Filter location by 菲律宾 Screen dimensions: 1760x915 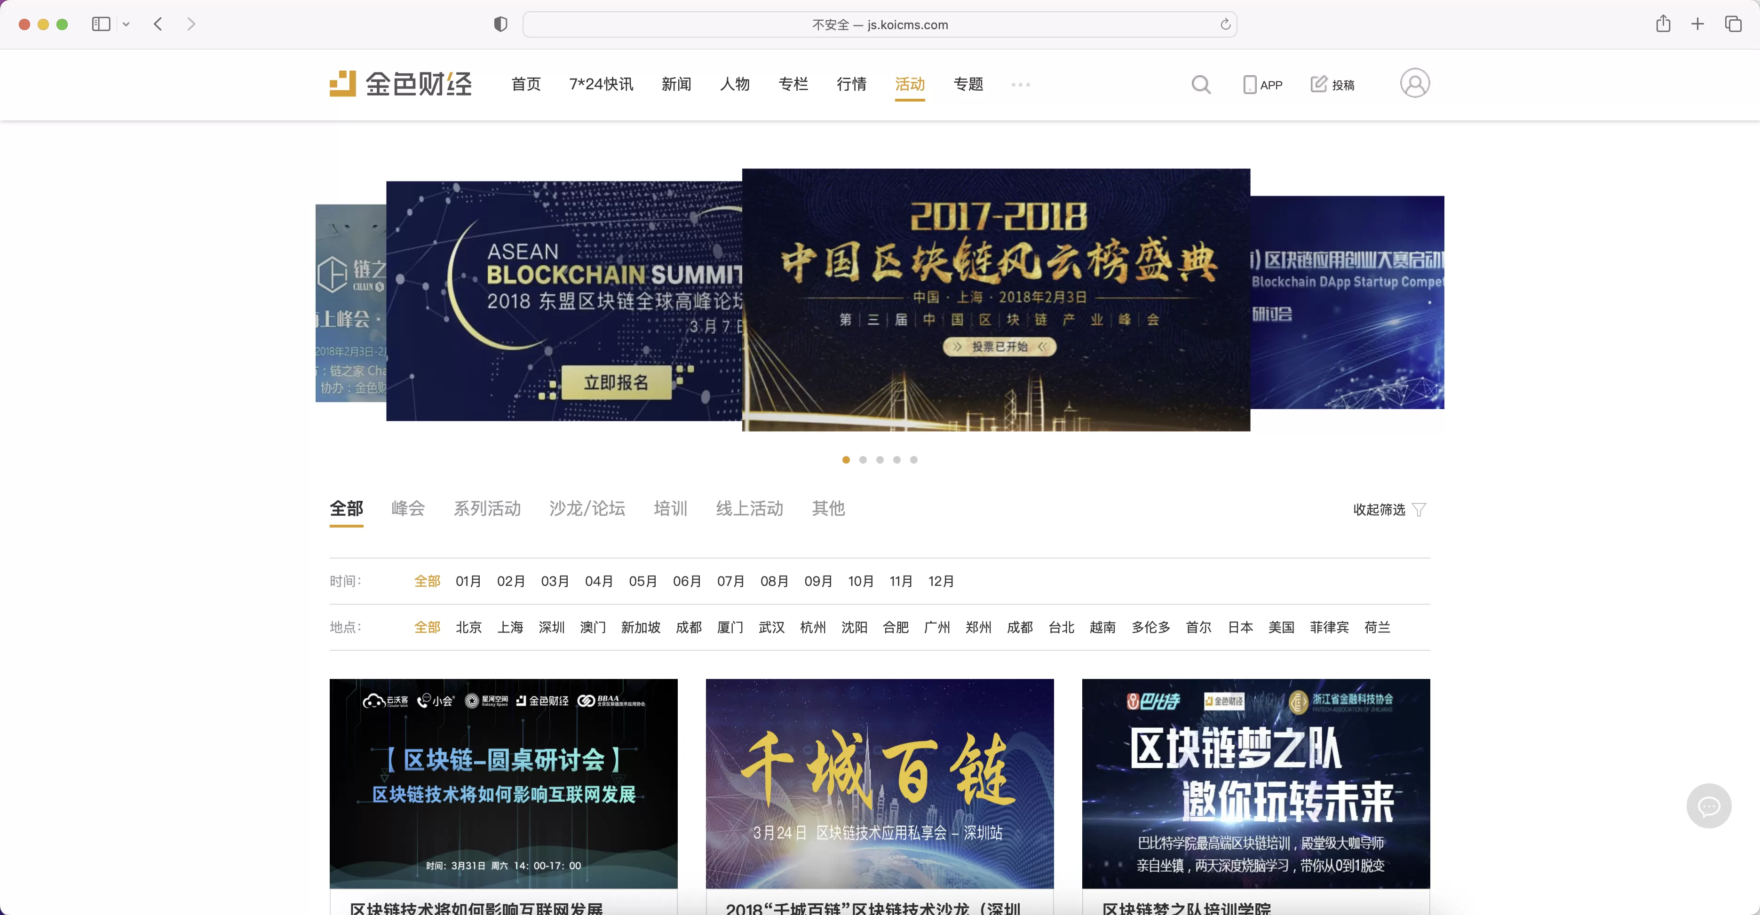tap(1330, 627)
